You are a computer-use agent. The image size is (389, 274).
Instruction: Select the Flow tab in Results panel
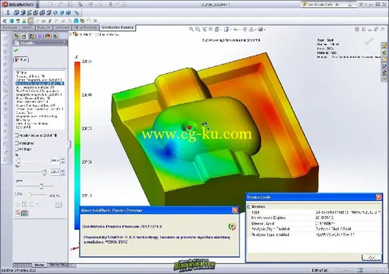[21, 59]
